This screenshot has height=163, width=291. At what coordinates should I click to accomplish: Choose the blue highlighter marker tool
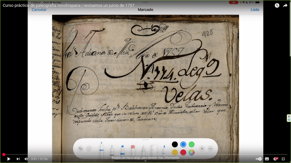point(122,149)
